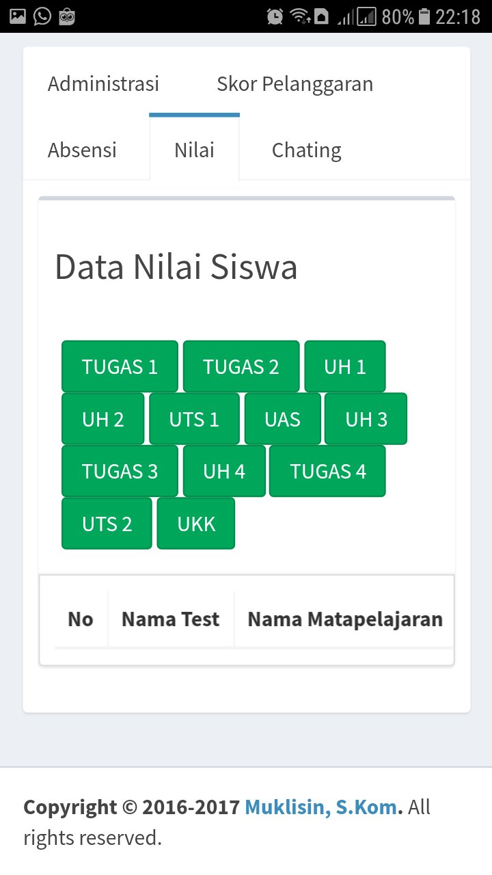Click the UKK button
Screen dimensions: 492x875
(196, 524)
